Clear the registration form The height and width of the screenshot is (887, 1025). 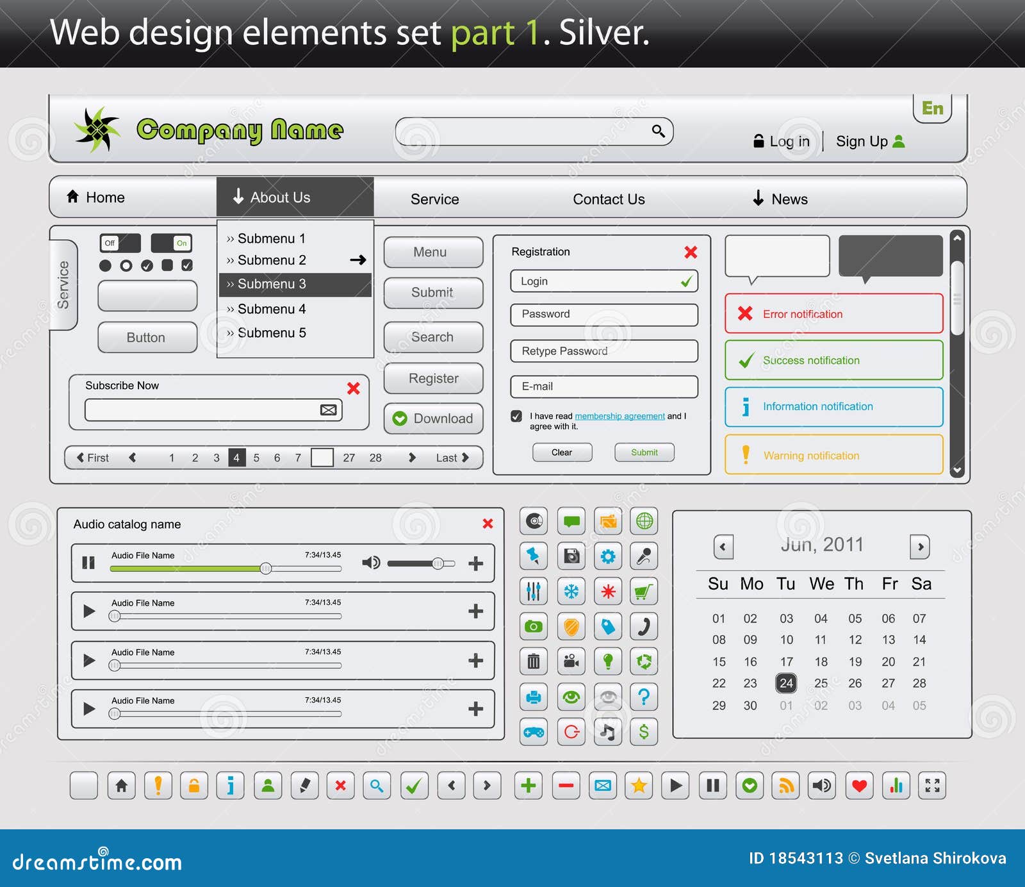(562, 452)
